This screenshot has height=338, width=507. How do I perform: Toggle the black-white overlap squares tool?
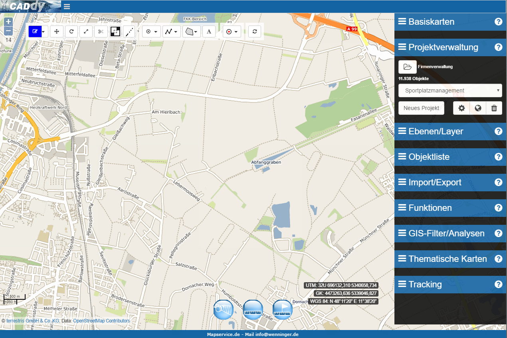(x=115, y=31)
